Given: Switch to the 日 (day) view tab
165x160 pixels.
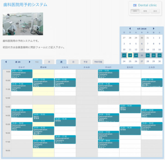Looking at the screenshot, I should point(73,62).
